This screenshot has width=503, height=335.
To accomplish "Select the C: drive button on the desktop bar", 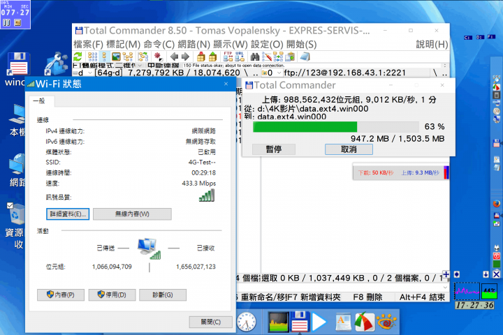I will 468,38.
